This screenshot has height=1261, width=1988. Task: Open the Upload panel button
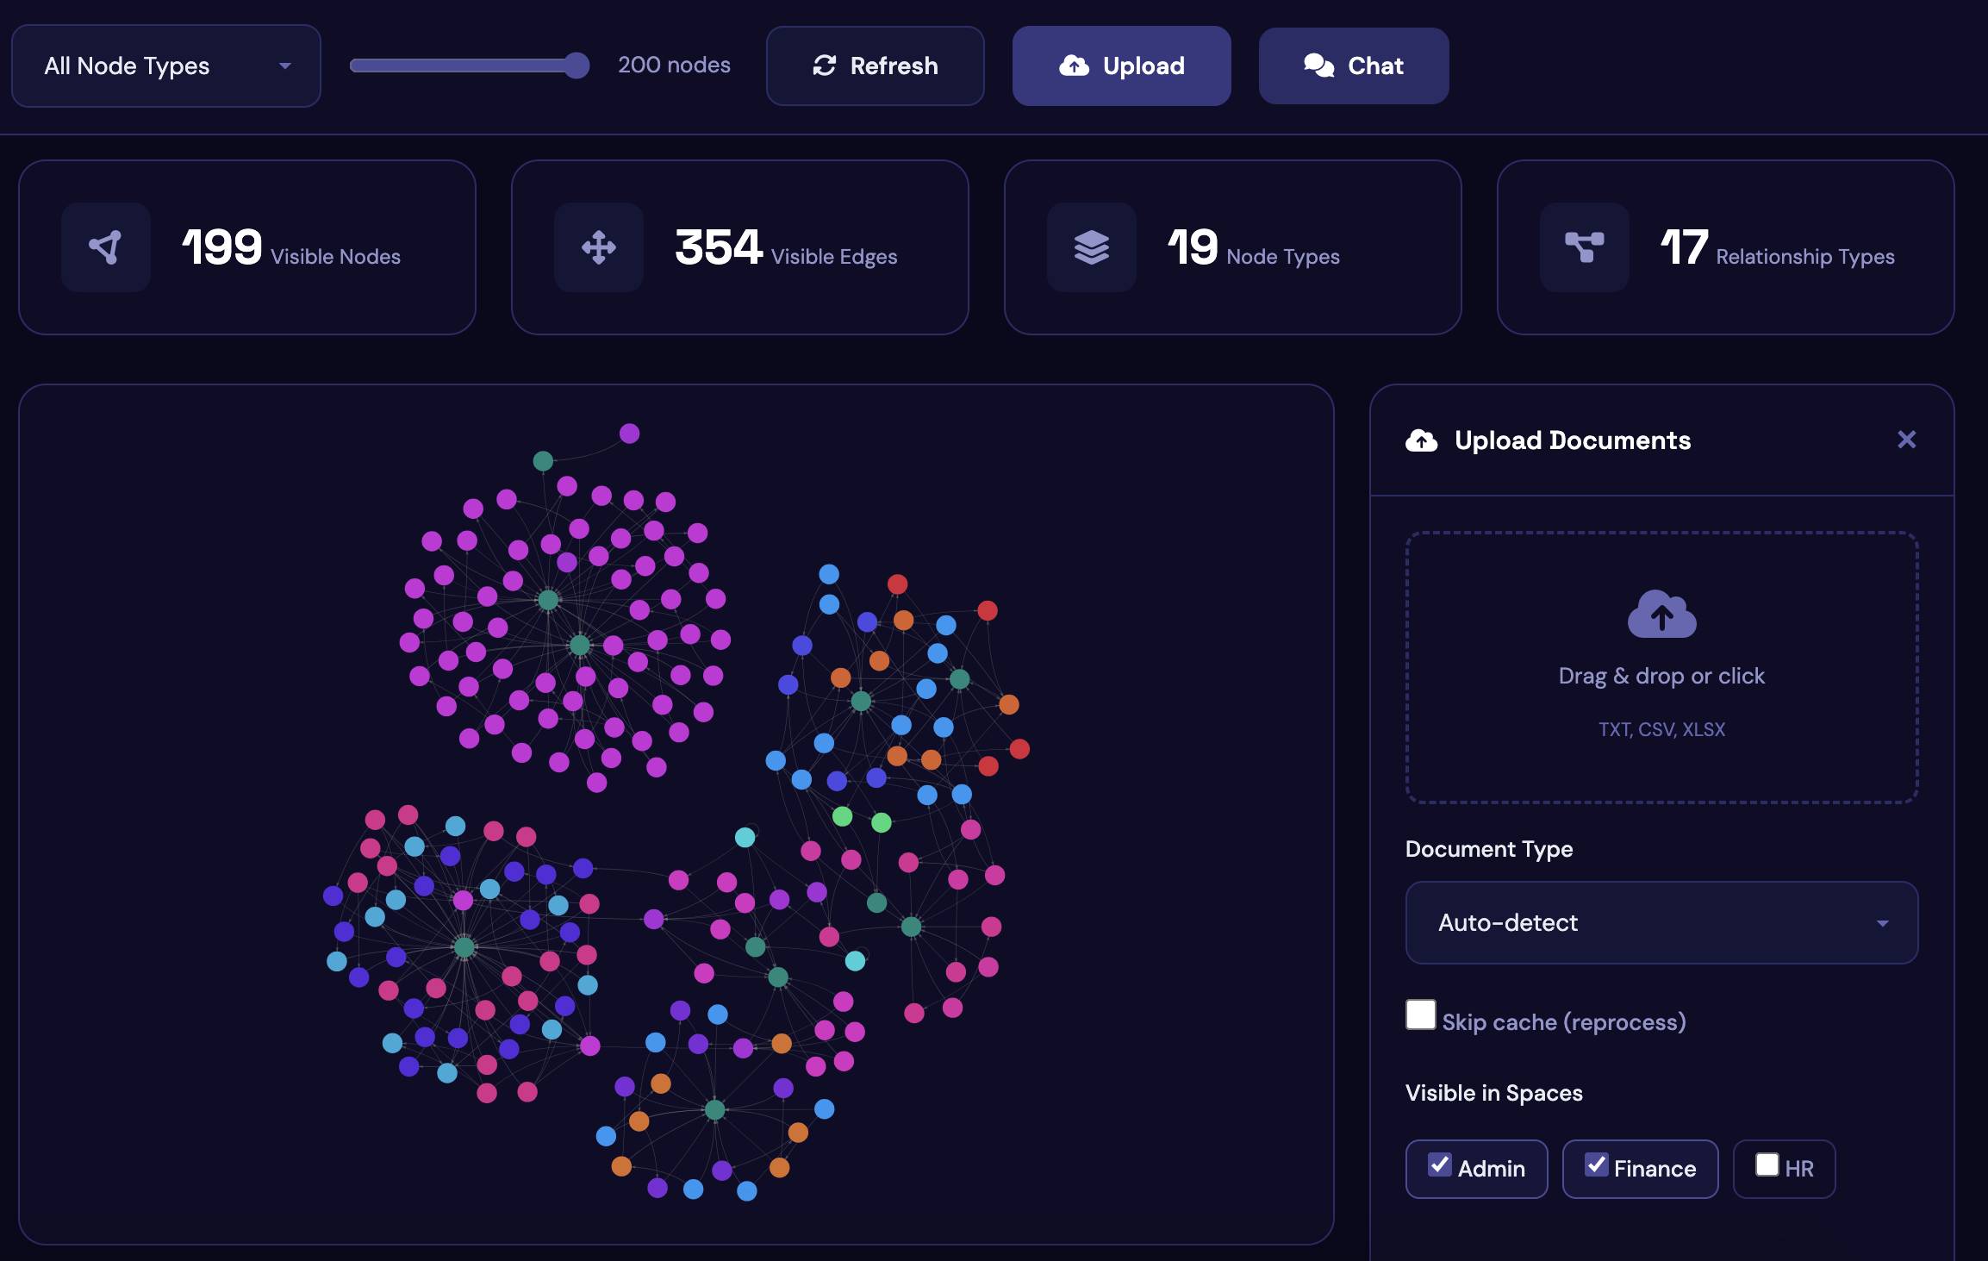[1120, 66]
